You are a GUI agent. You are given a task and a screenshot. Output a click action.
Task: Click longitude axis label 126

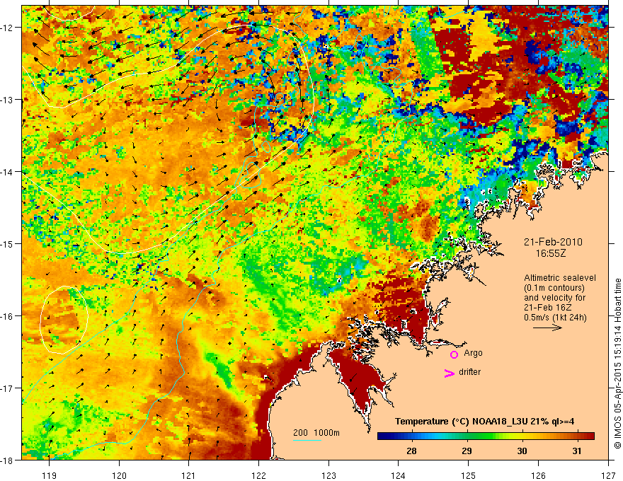click(x=538, y=475)
